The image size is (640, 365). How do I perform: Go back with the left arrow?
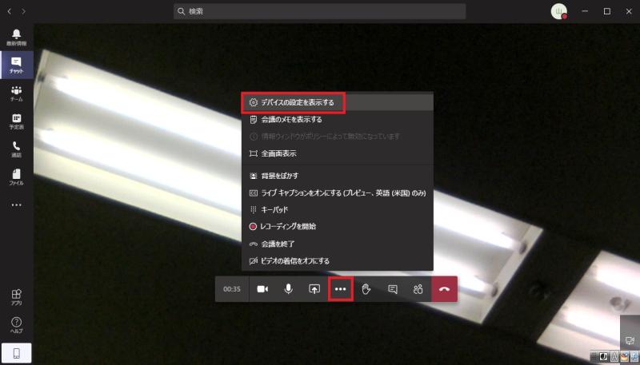click(x=10, y=12)
